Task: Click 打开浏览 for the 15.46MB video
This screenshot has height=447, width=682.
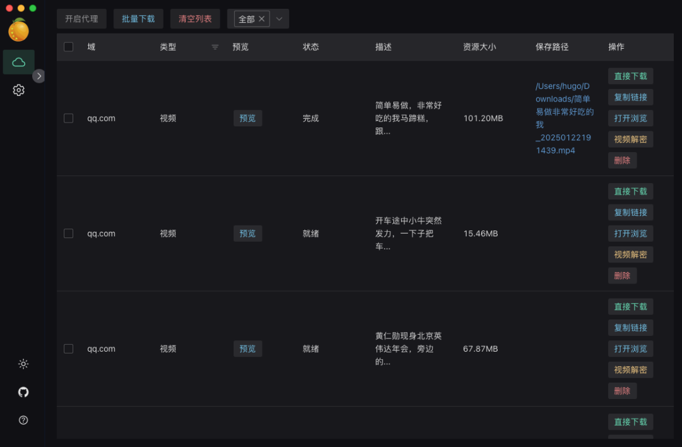Action: [x=631, y=234]
